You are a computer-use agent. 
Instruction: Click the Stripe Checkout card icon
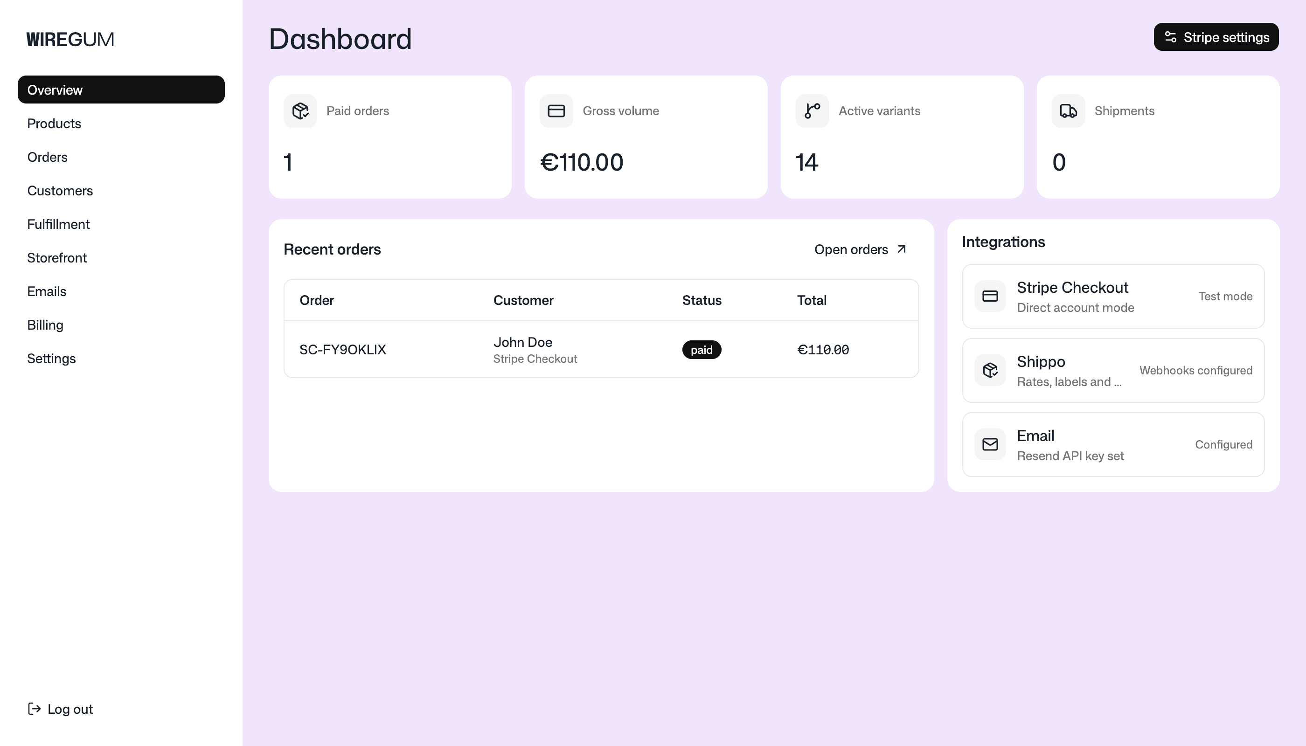coord(990,296)
